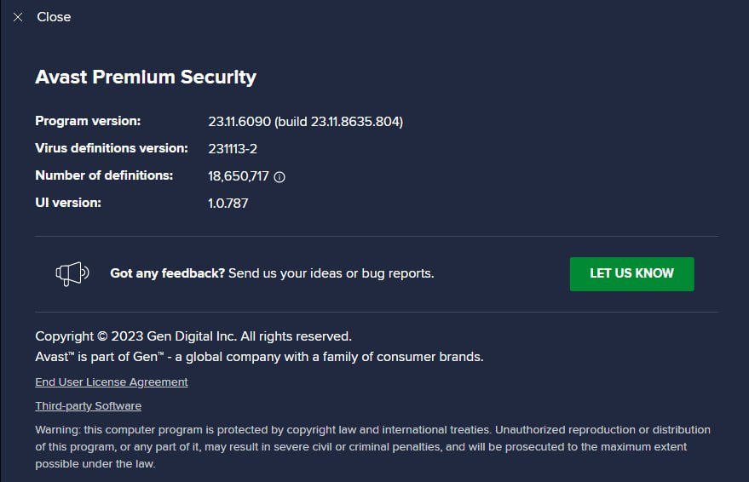Select the program version number 23.11.6090
Viewport: 749px width, 482px height.
239,122
